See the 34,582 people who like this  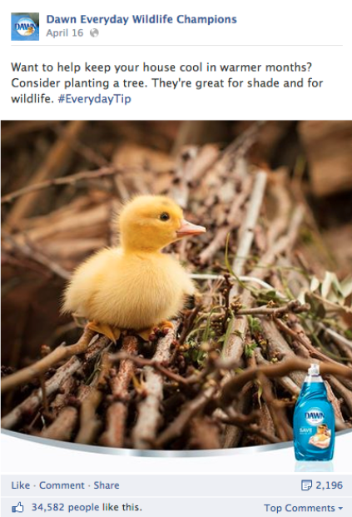point(87,507)
